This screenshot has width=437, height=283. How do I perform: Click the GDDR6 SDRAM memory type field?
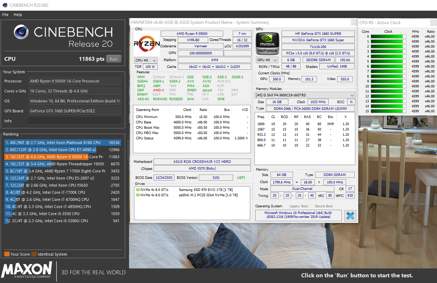(x=318, y=60)
